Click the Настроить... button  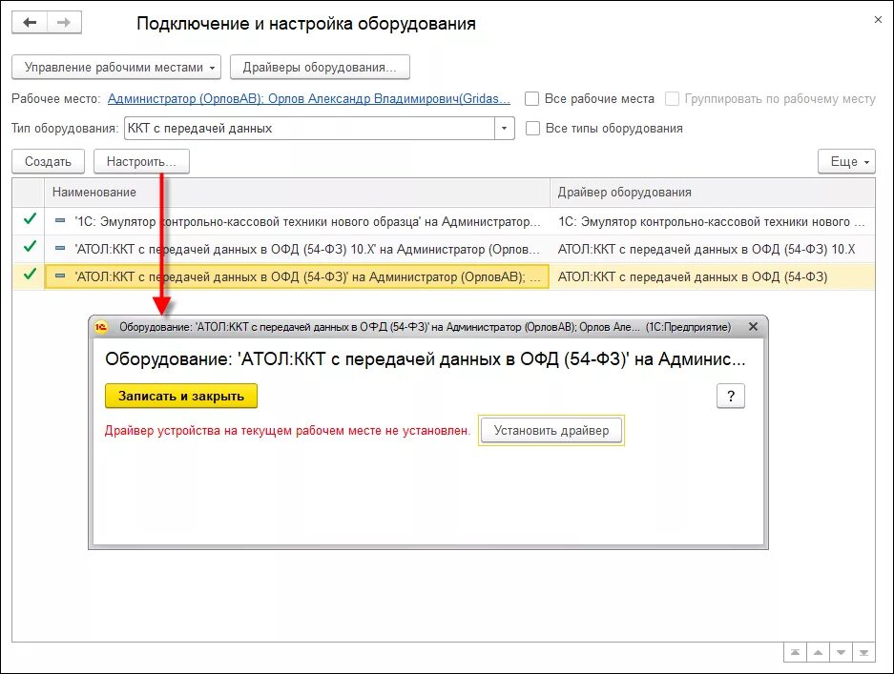[141, 161]
